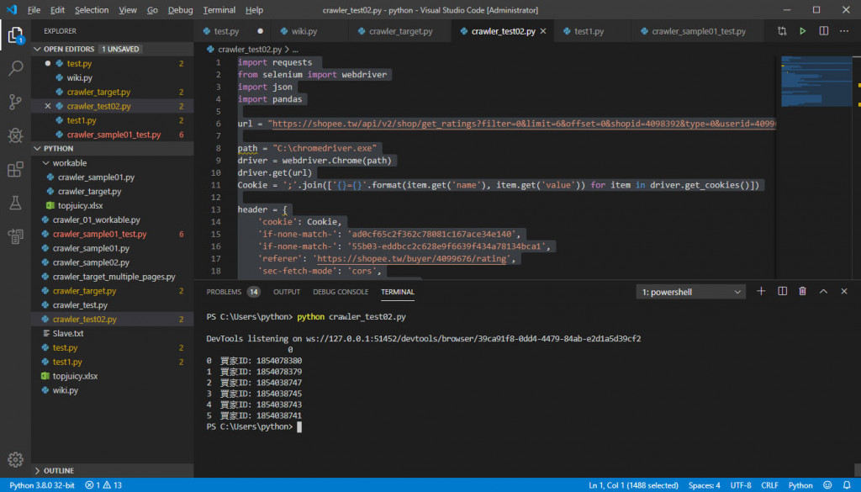Open the Terminal menu

[219, 10]
